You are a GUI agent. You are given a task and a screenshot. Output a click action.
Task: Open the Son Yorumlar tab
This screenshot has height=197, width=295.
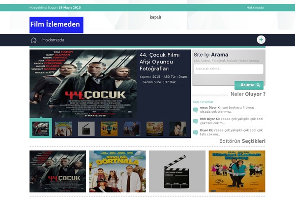203,102
